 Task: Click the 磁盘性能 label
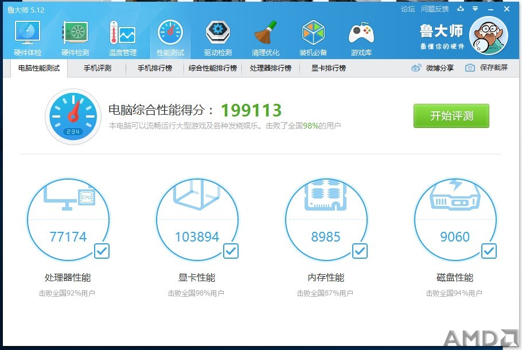click(x=455, y=277)
